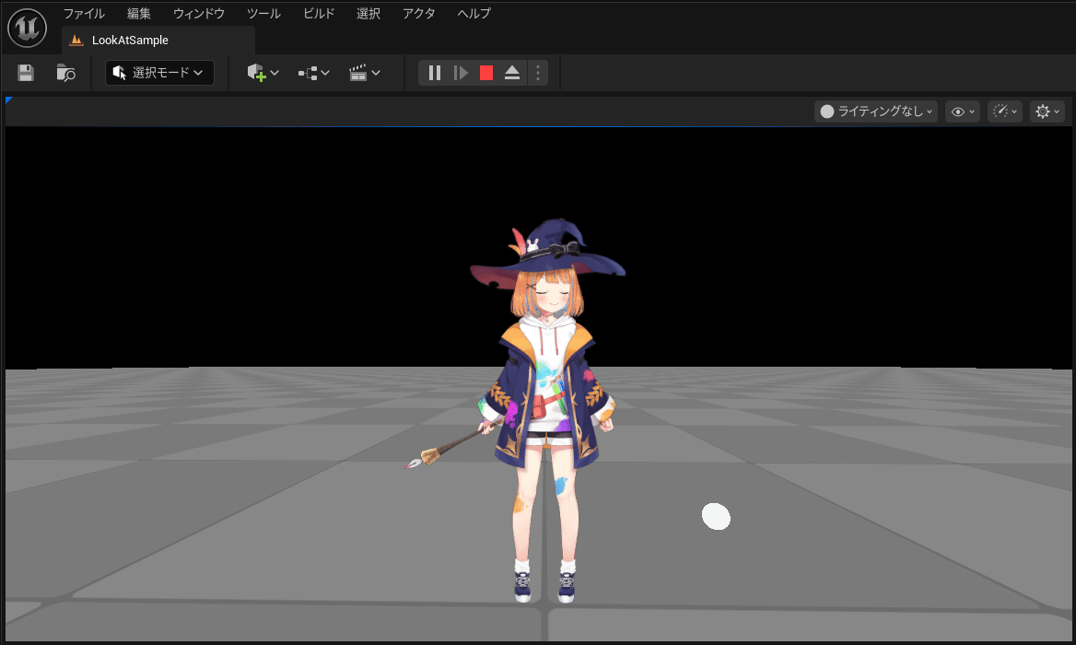Open the ビルド menu
The height and width of the screenshot is (645, 1076).
click(x=319, y=14)
